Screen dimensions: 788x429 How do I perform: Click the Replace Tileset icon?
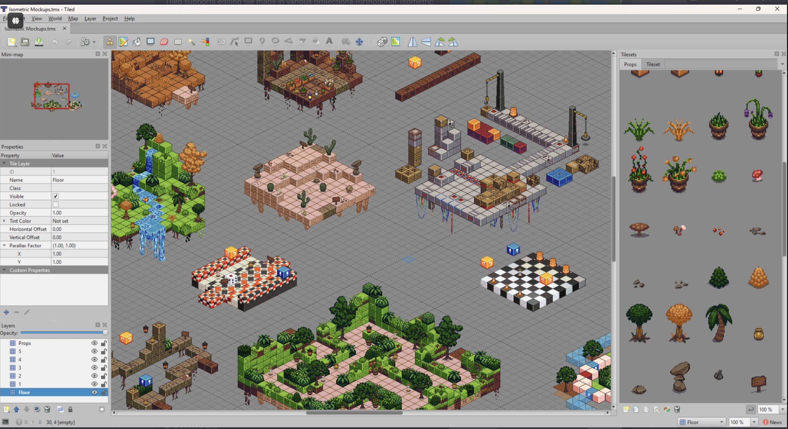[x=667, y=409]
